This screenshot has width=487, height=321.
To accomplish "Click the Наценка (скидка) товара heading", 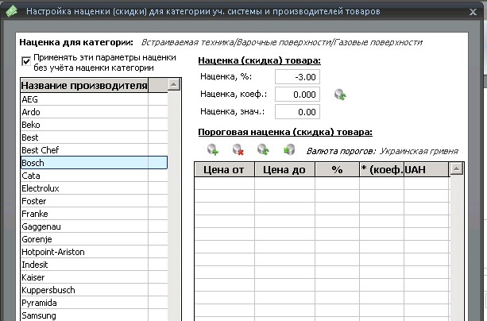I will 259,60.
